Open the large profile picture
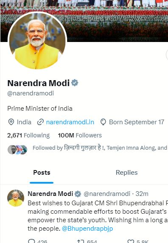The width and height of the screenshot is (168, 243). pyautogui.click(x=37, y=41)
